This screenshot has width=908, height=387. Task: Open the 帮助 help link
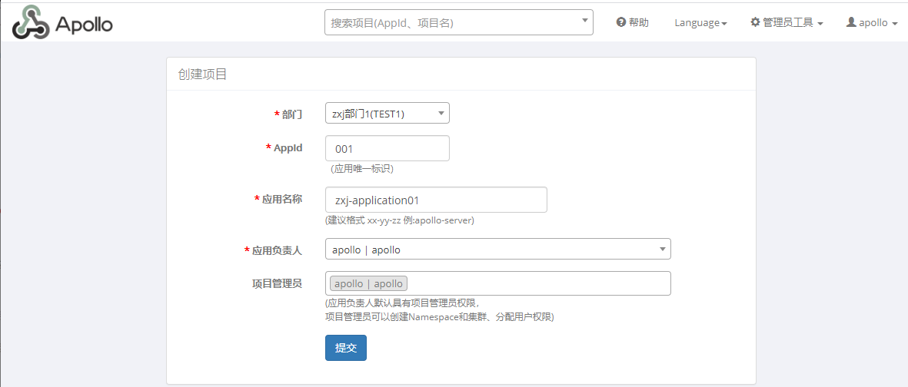pyautogui.click(x=632, y=22)
